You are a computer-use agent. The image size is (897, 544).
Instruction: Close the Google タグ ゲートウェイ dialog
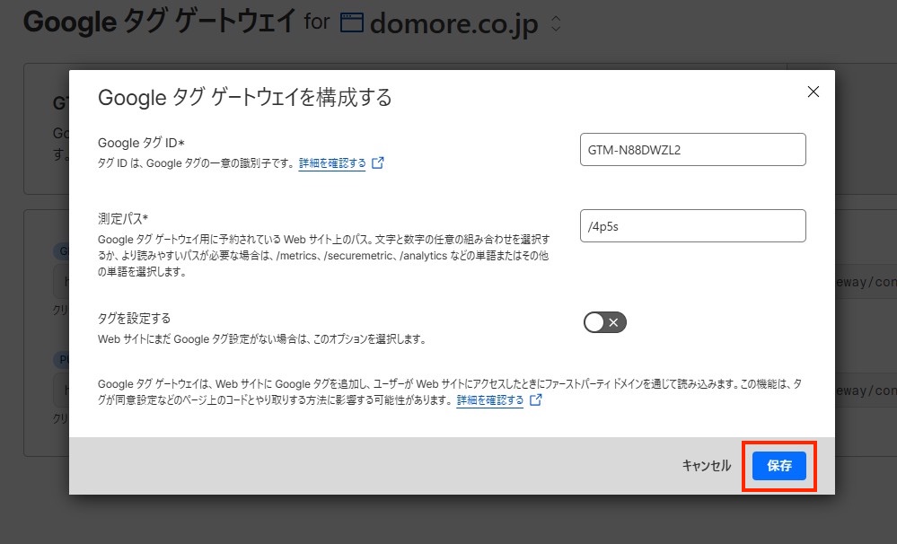click(813, 92)
